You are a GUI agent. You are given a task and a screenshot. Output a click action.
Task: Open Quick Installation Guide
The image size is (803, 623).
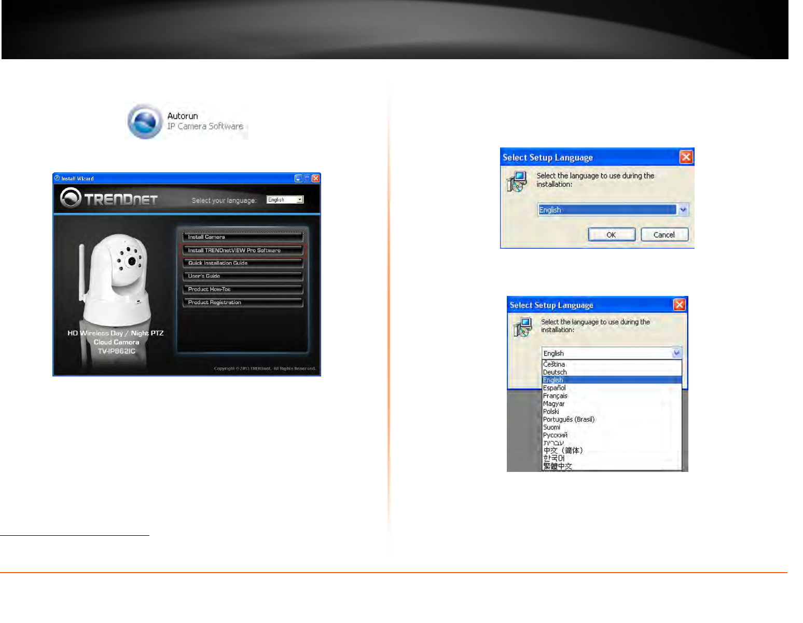243,263
